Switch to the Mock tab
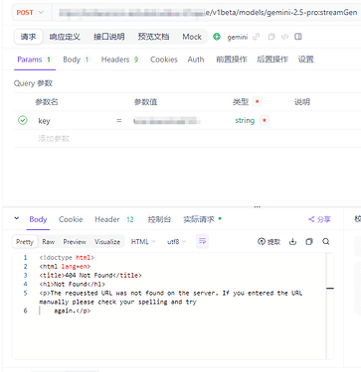The width and height of the screenshot is (361, 372). click(x=192, y=37)
